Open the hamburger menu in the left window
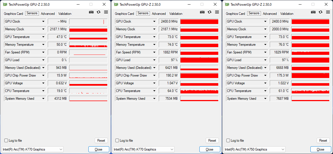 point(106,12)
